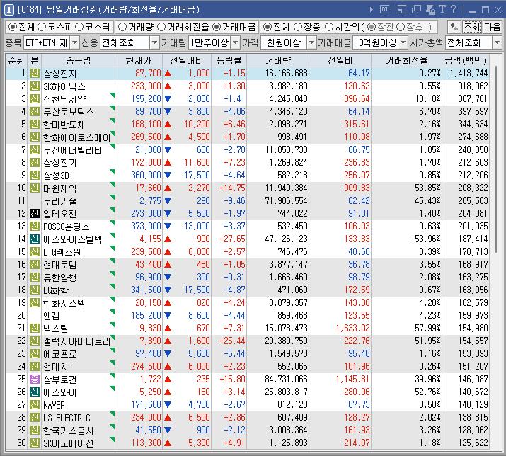The height and width of the screenshot is (456, 506).
Task: Click the blue down arrow in 삼성SDI row
Action: coord(168,176)
